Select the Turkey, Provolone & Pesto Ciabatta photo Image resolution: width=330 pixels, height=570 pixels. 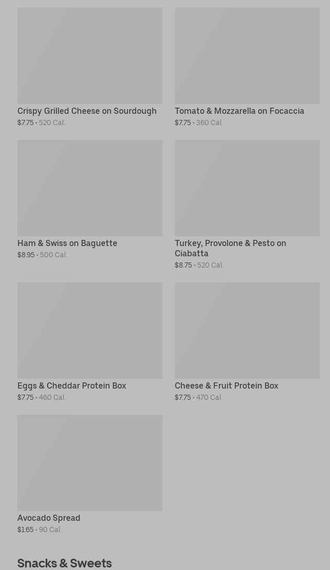point(247,188)
